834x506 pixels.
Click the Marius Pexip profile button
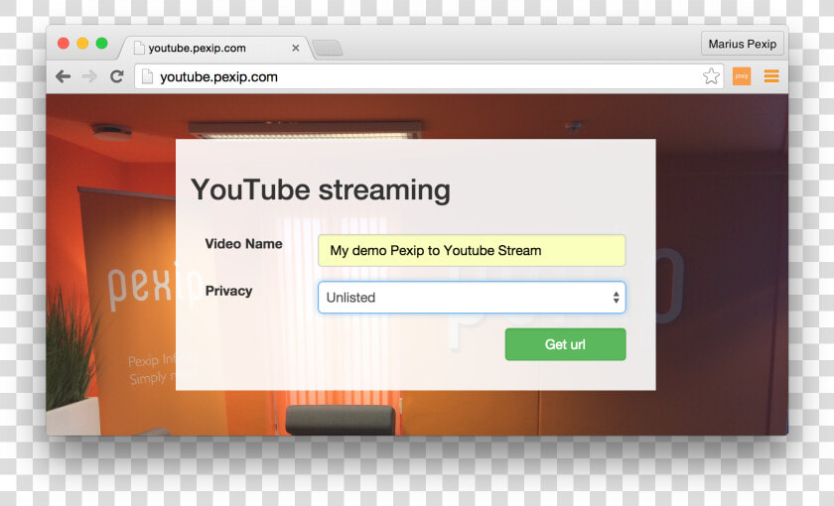(742, 44)
